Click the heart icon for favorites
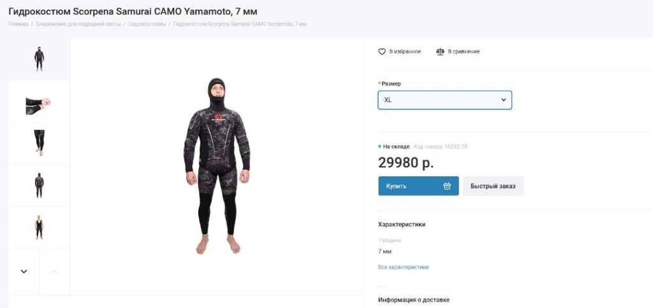The image size is (653, 308). [382, 52]
